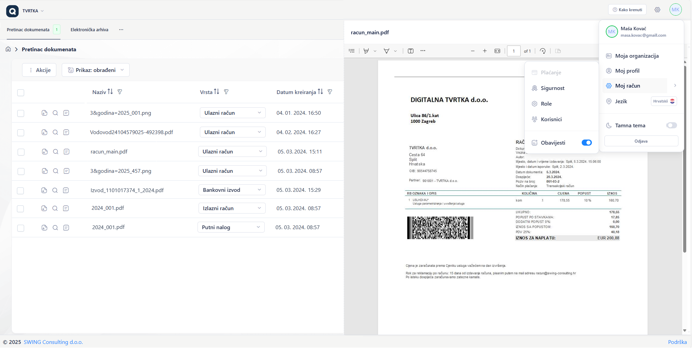This screenshot has height=349, width=692.
Task: Preview Vodovod24104579025-492398.pdf with magnifier
Action: point(55,132)
